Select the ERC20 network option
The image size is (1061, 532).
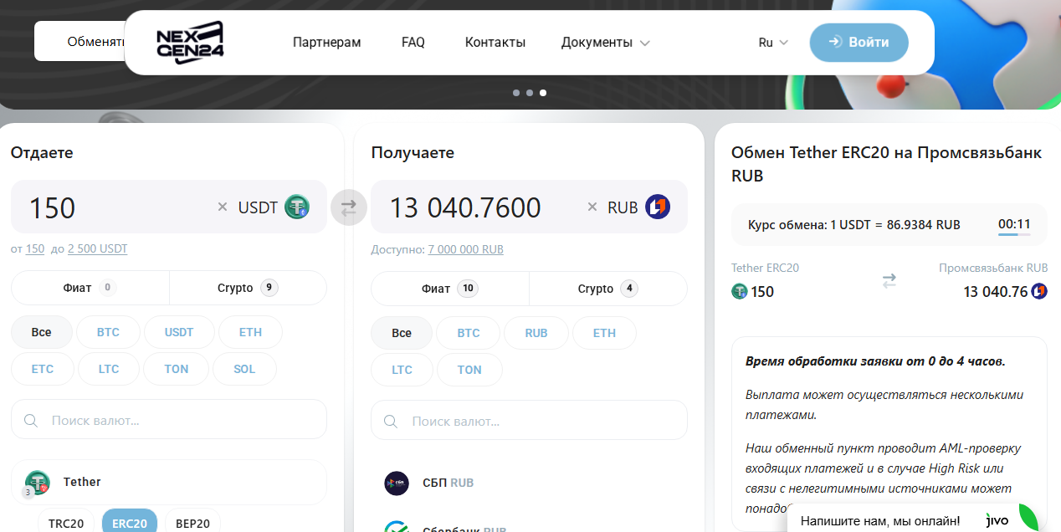[x=130, y=523]
